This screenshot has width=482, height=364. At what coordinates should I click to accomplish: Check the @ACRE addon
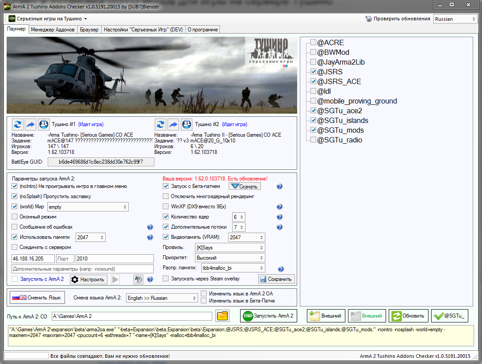313,42
